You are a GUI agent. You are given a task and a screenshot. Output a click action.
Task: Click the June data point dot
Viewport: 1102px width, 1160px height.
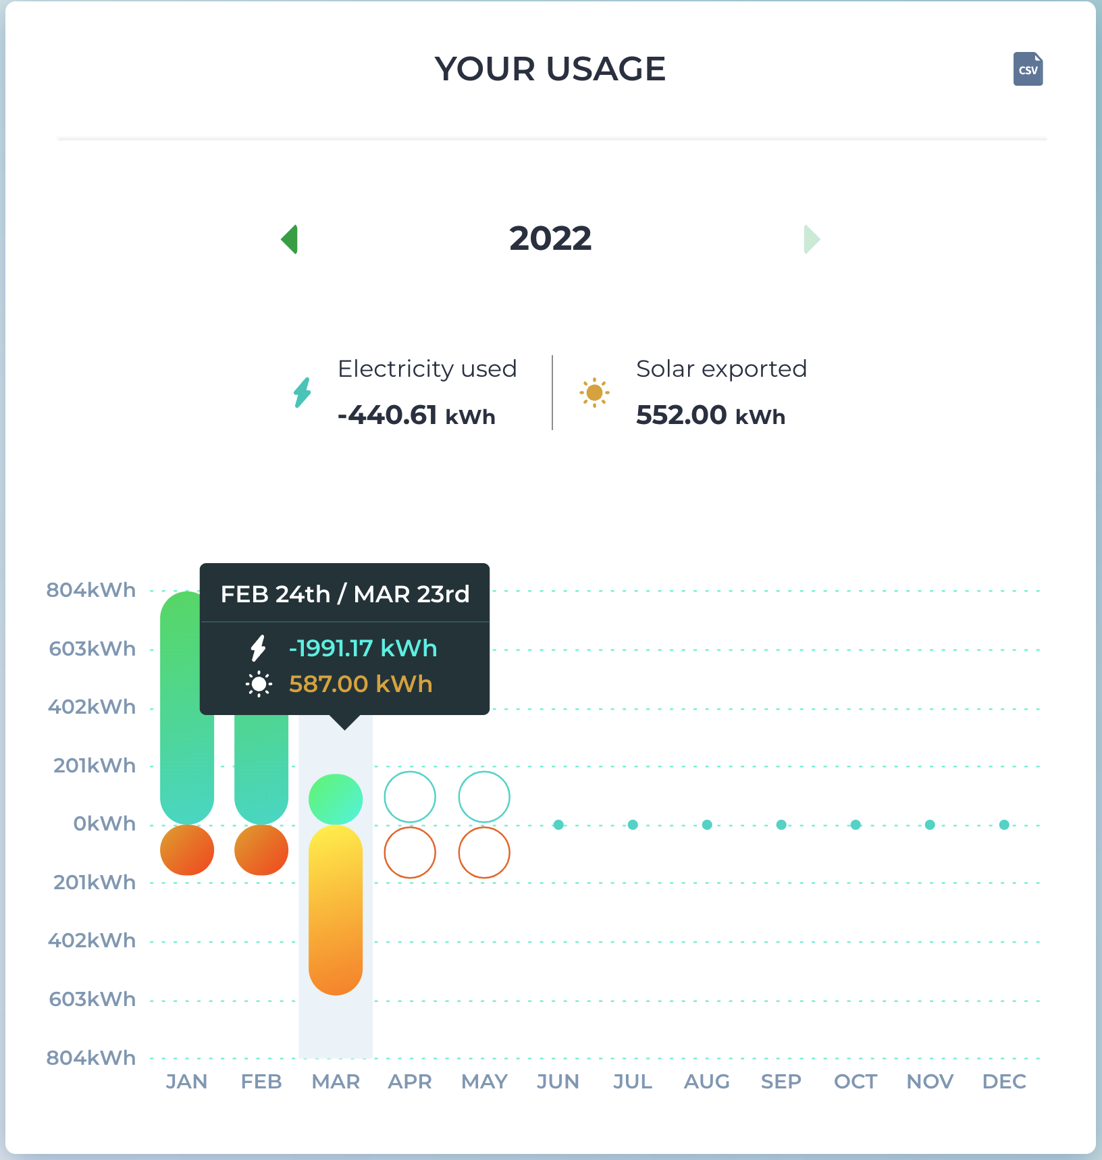click(558, 824)
